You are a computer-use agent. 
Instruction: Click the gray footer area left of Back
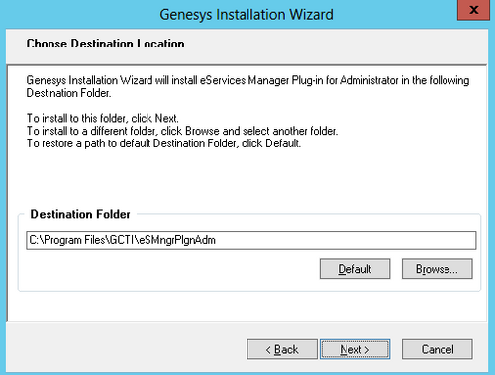[126, 348]
